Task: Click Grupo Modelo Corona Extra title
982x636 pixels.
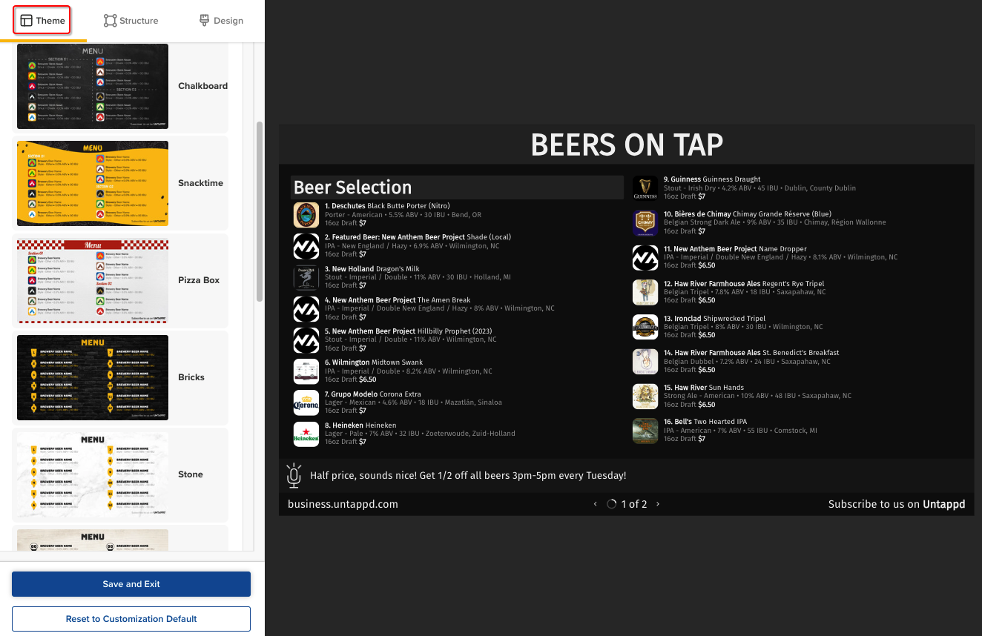Action: [x=373, y=394]
